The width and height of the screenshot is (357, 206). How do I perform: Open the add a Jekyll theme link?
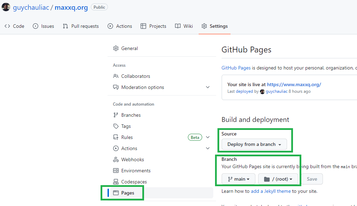271,191
